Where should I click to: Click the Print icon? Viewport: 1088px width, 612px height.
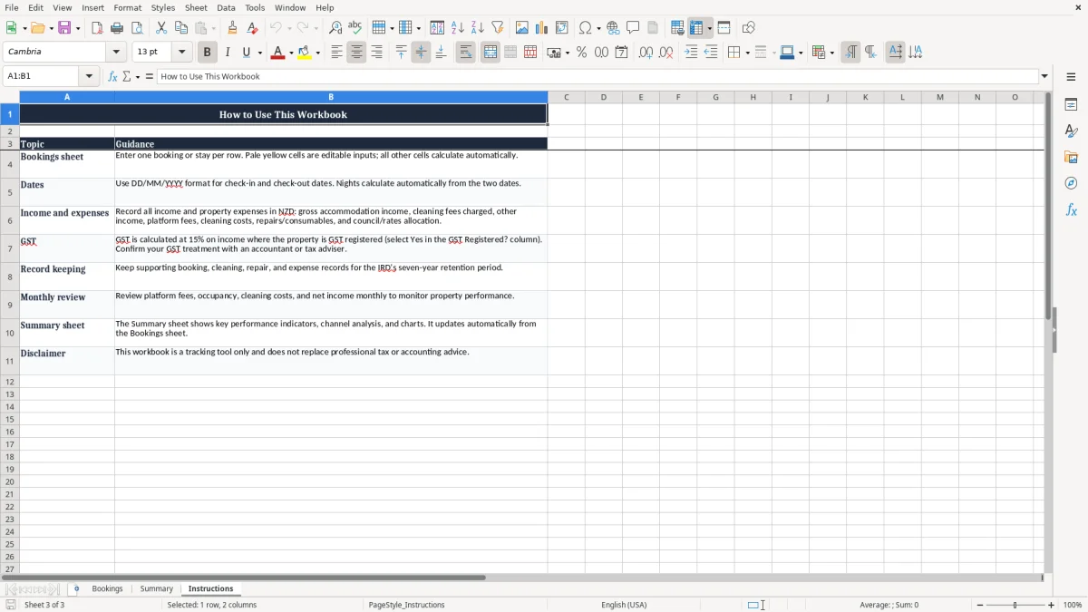[117, 28]
